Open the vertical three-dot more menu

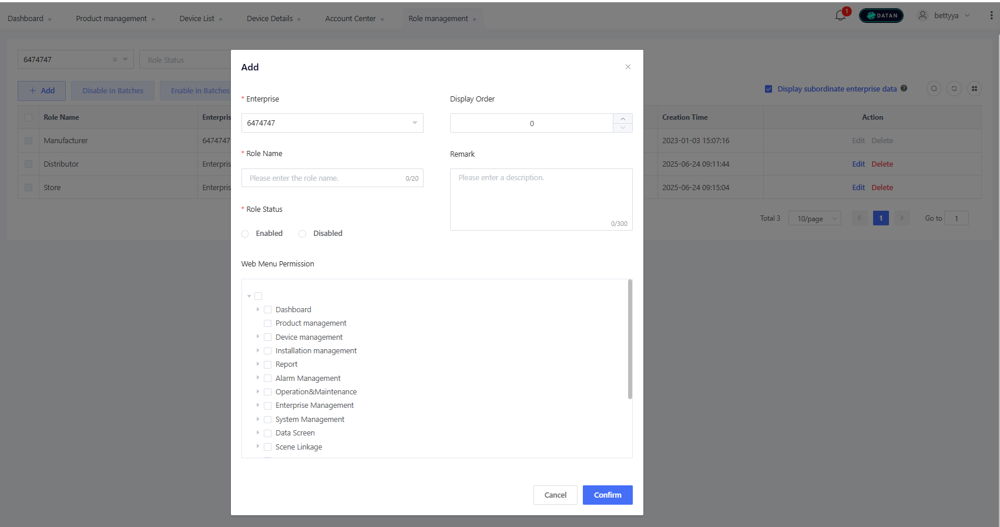point(991,16)
